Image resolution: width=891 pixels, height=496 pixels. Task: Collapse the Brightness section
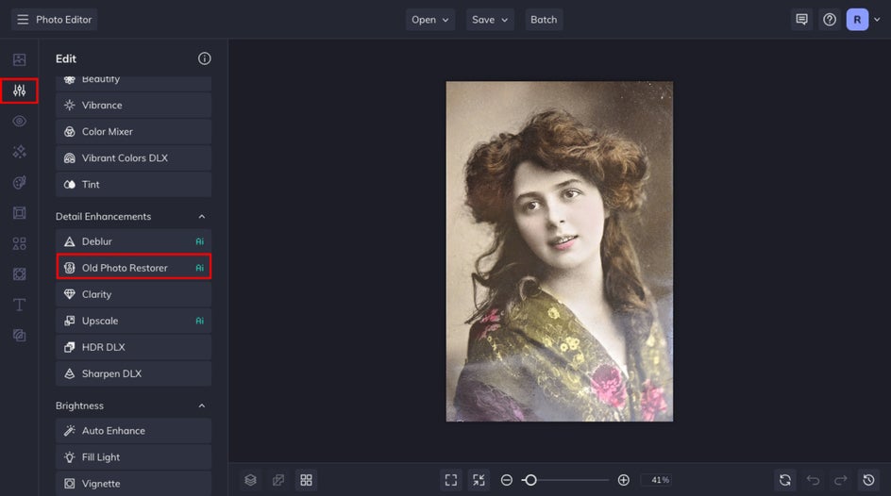(202, 405)
